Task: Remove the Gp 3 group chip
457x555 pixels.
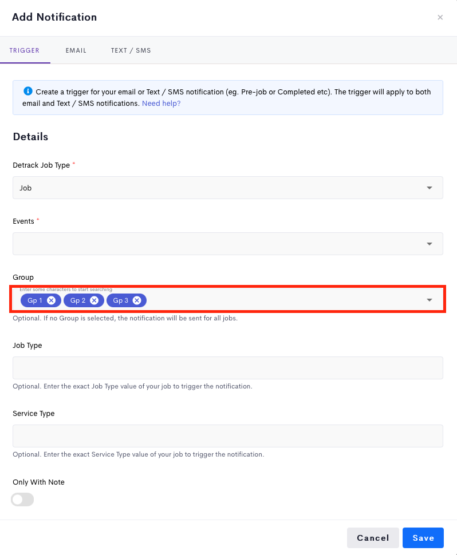Action: click(137, 300)
